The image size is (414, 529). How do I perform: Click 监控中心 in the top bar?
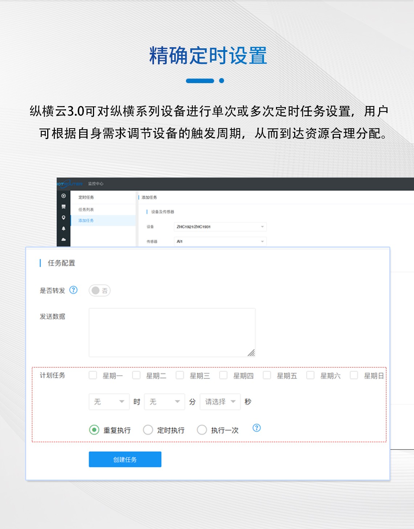click(x=96, y=184)
